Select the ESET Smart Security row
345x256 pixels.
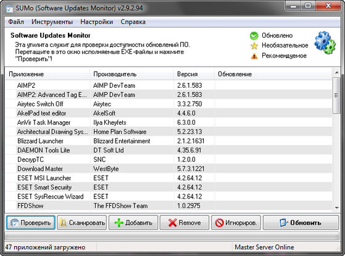point(168,187)
